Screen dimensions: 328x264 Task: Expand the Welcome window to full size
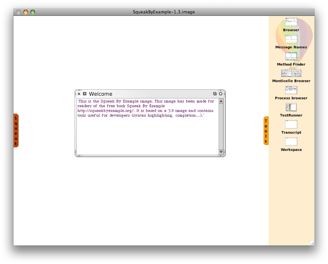click(x=215, y=94)
